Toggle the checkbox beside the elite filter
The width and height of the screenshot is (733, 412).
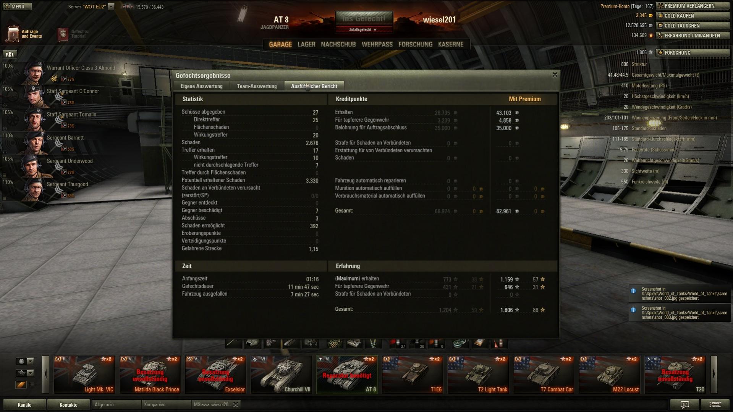click(32, 385)
